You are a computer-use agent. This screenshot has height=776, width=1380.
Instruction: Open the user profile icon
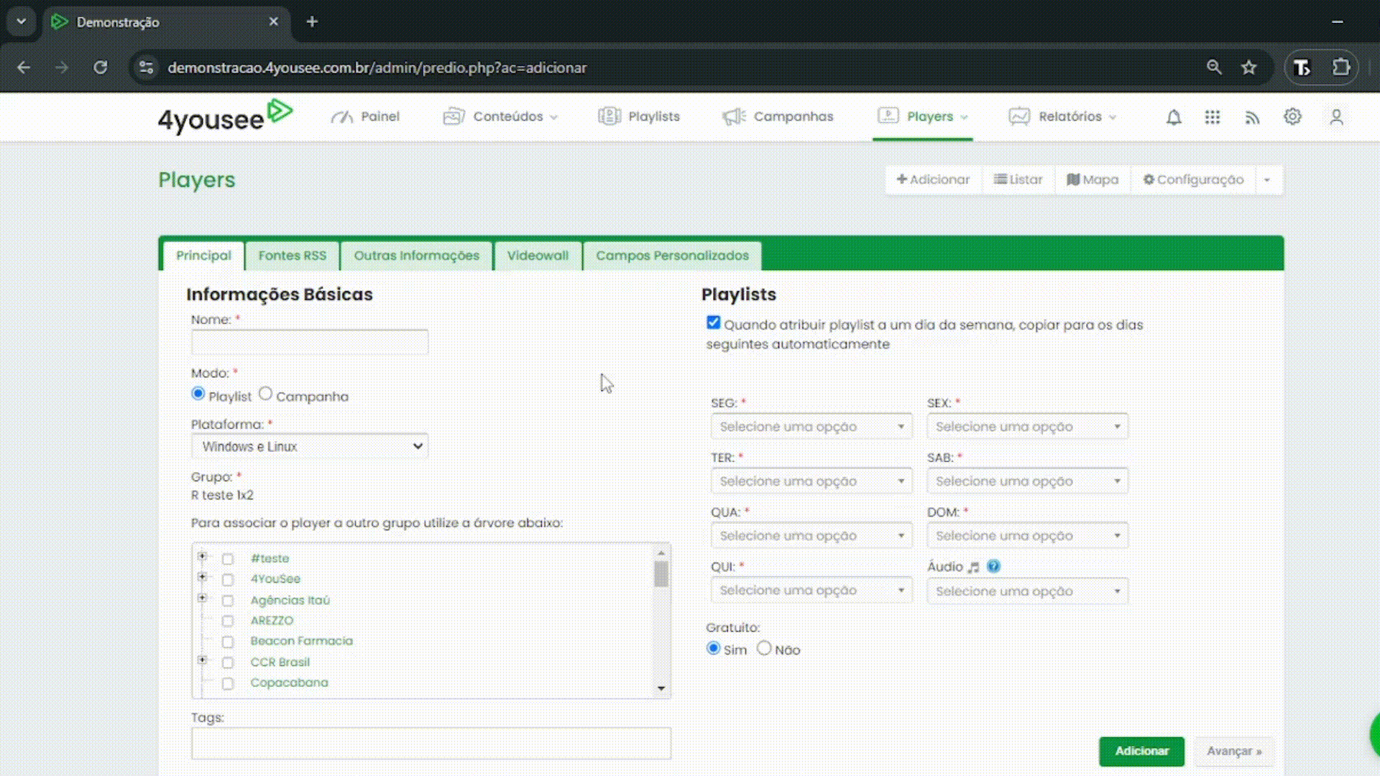(x=1336, y=117)
